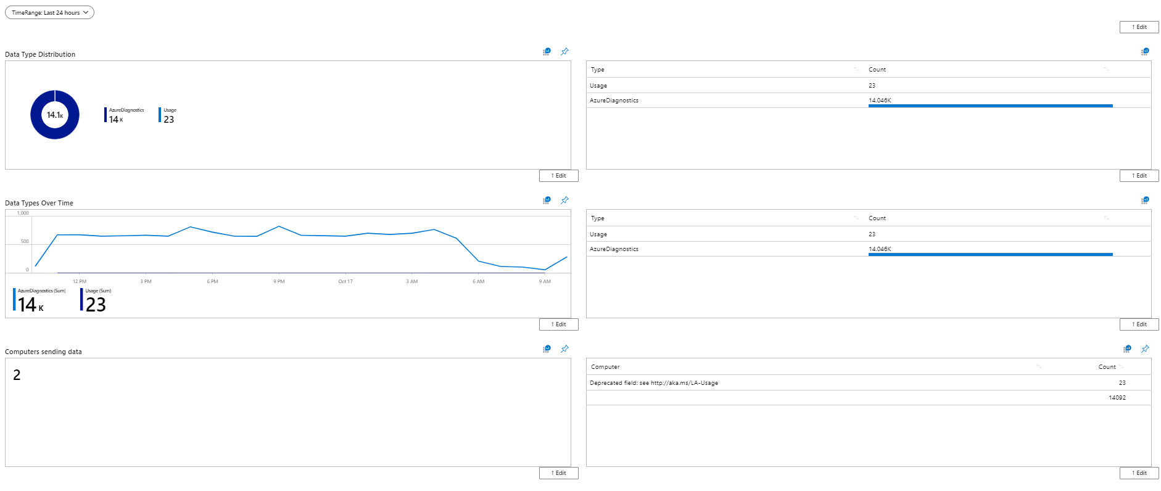Pin the Data Type Distribution chart
1161x491 pixels.
click(x=564, y=52)
